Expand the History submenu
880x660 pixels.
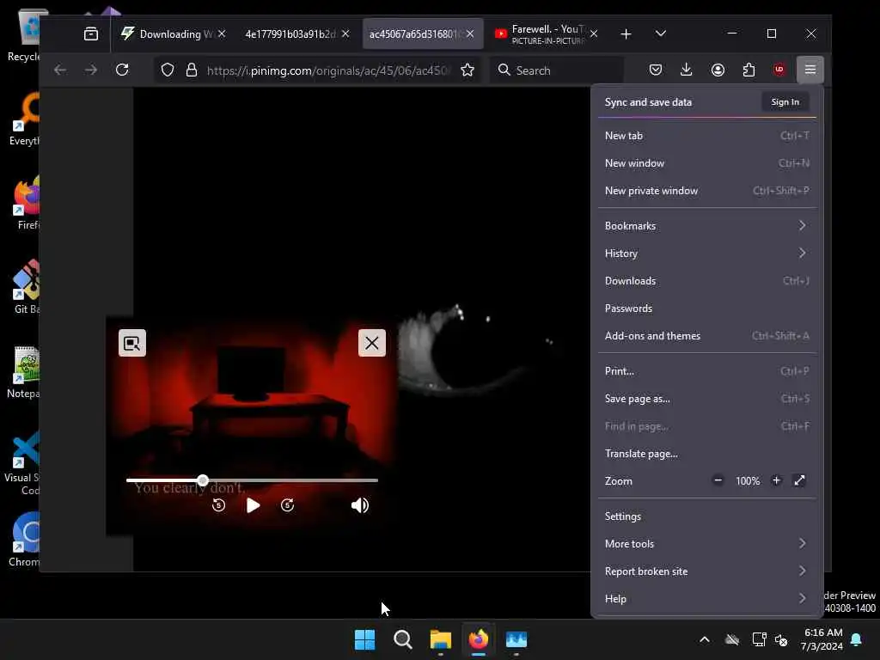(706, 254)
